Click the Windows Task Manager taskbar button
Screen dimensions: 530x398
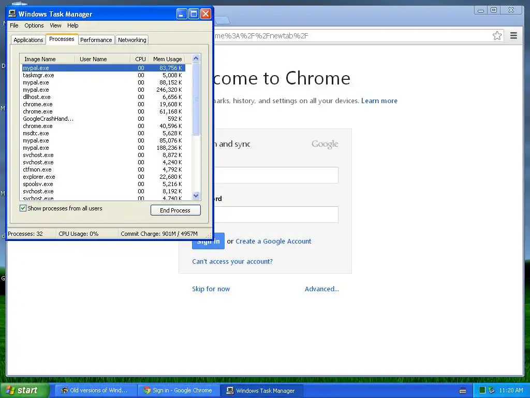(261, 390)
